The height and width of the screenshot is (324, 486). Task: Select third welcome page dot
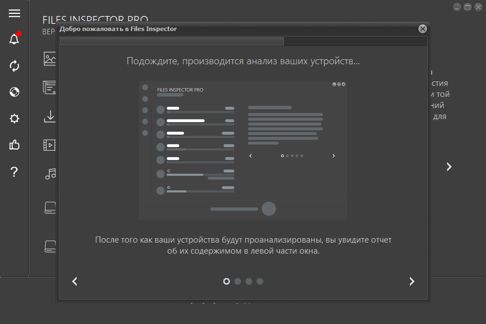249,281
